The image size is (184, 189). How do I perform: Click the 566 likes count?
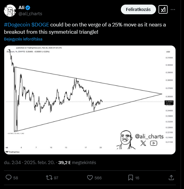tap(98, 178)
